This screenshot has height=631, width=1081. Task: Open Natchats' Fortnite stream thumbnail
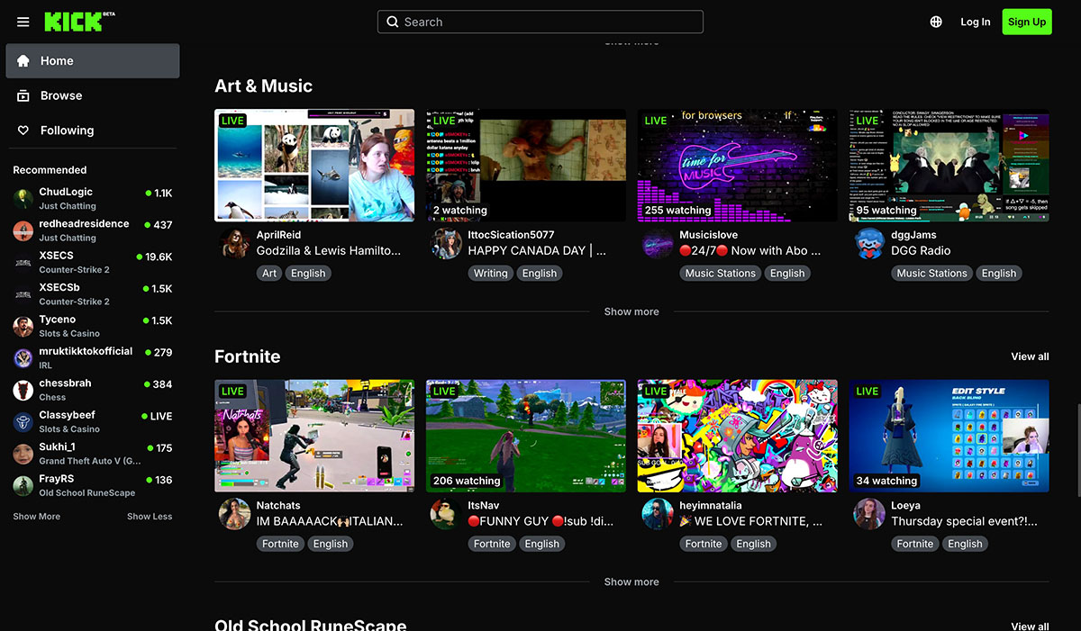click(314, 436)
